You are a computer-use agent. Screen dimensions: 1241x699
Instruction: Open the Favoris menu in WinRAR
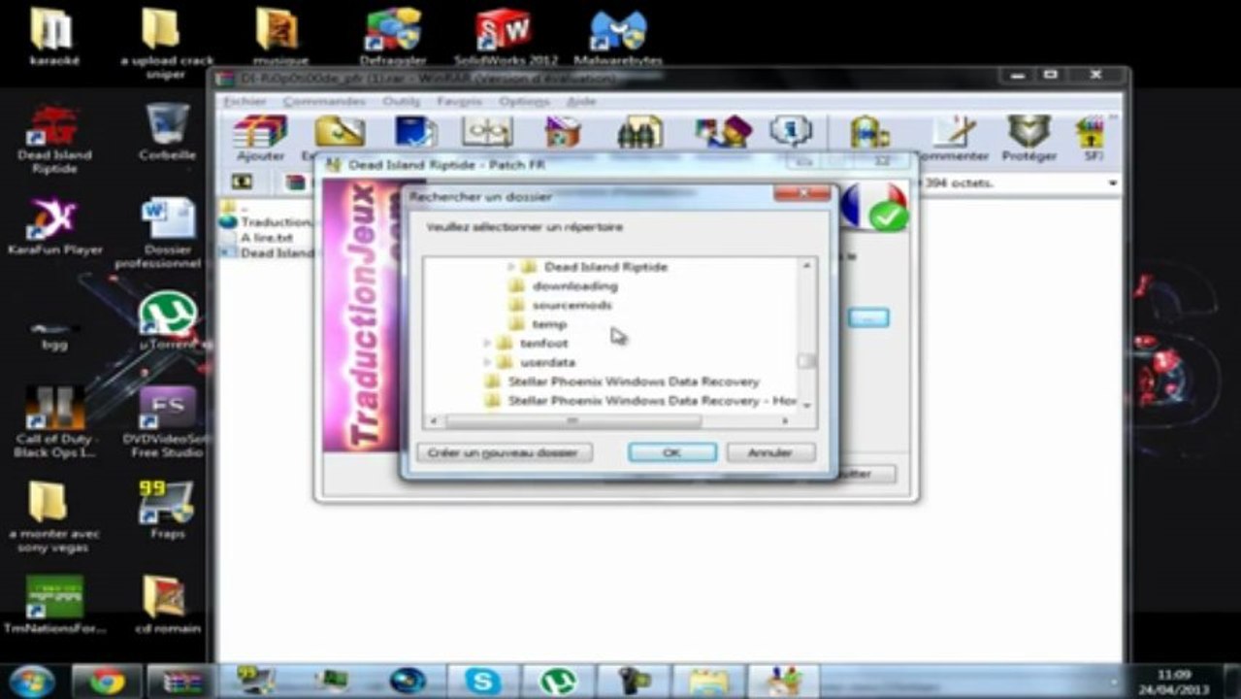pyautogui.click(x=459, y=101)
